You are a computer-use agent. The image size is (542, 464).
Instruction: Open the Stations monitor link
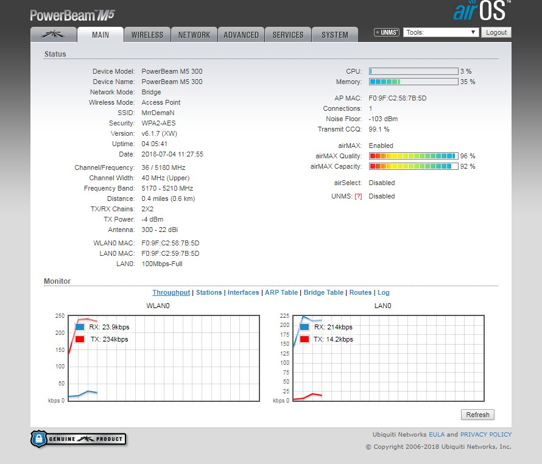pyautogui.click(x=209, y=292)
